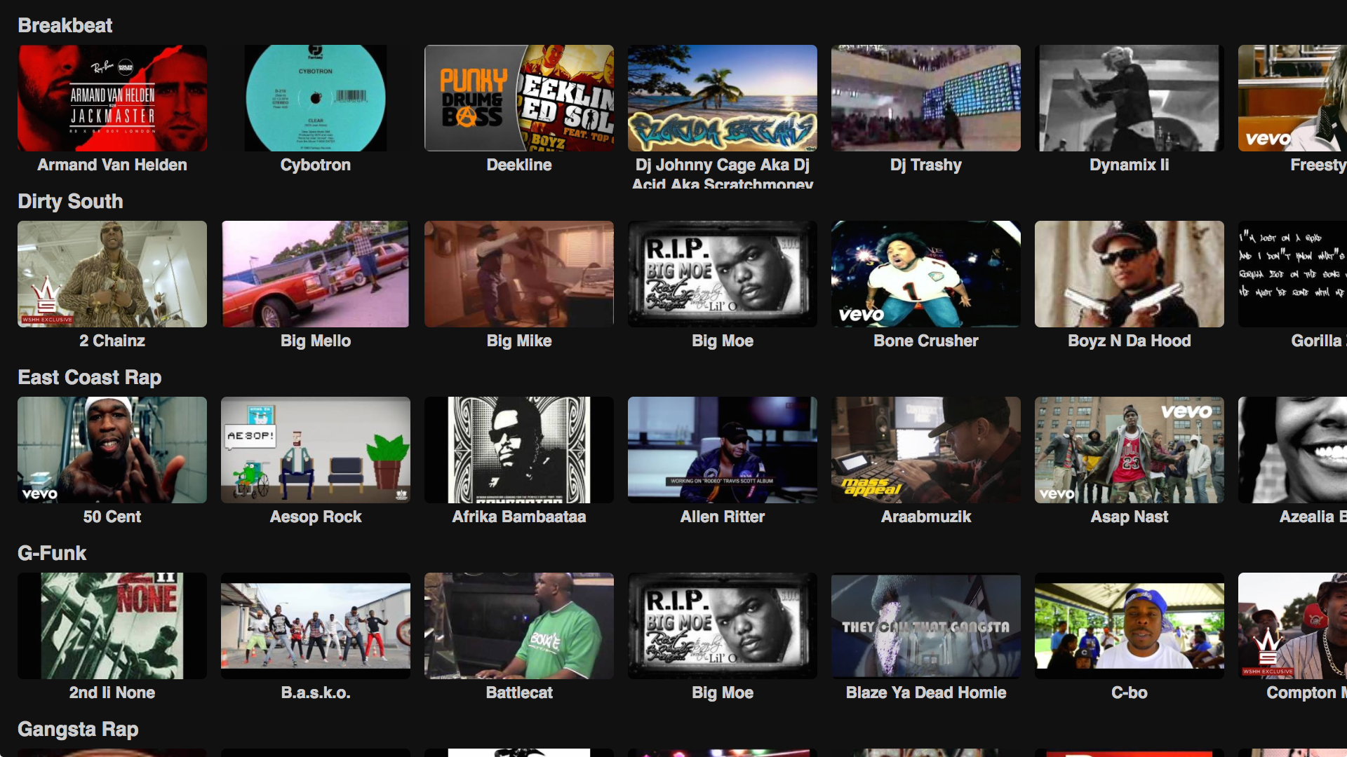Viewport: 1347px width, 757px height.
Task: Select the Blaze Ya Dead Homie video
Action: click(x=925, y=625)
